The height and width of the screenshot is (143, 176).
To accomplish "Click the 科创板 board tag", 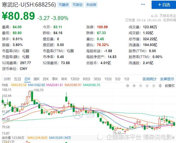I will pyautogui.click(x=91, y=5).
